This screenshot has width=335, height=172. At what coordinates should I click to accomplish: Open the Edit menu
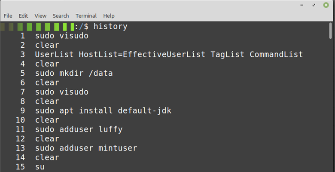tap(23, 16)
